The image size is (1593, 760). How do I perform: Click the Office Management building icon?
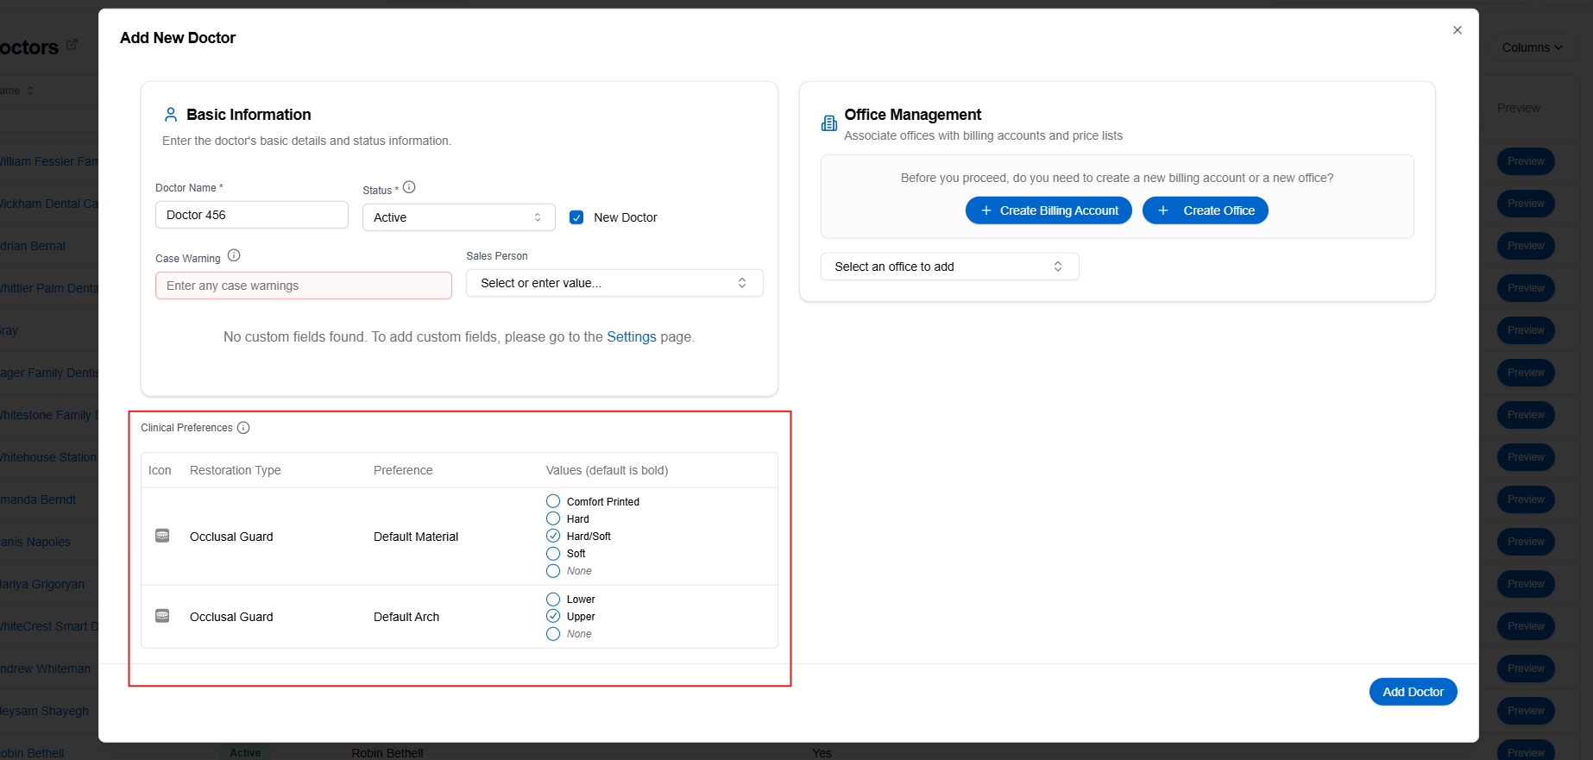tap(829, 123)
